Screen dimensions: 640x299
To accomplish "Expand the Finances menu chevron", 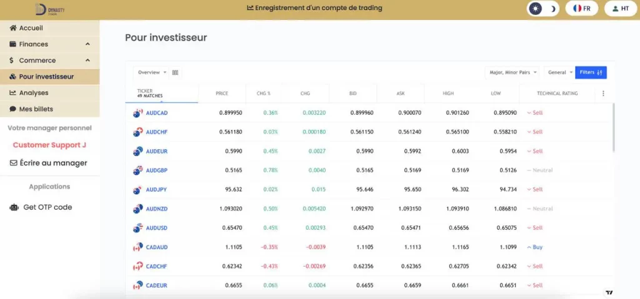I will pos(87,44).
